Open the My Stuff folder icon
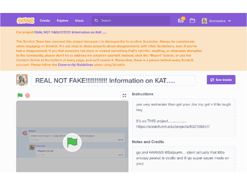247x185 pixels. [x=192, y=21]
